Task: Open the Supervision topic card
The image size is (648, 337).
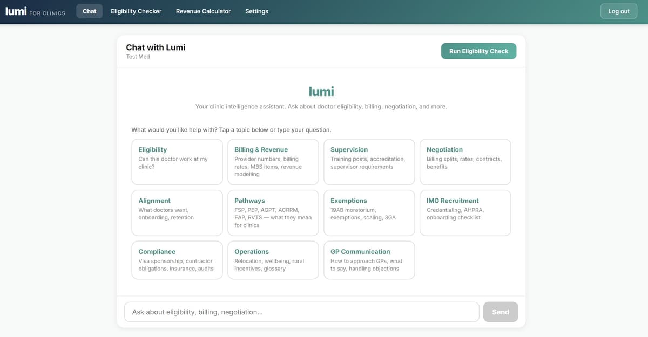Action: (369, 161)
